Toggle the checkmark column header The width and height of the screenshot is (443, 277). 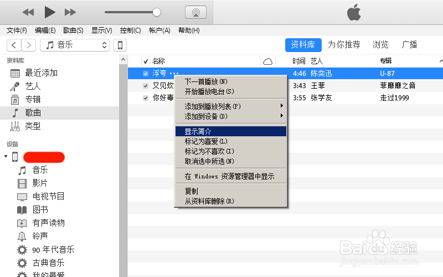(x=146, y=61)
